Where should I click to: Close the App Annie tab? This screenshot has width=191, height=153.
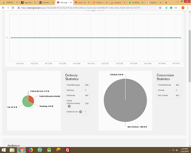point(35,2)
